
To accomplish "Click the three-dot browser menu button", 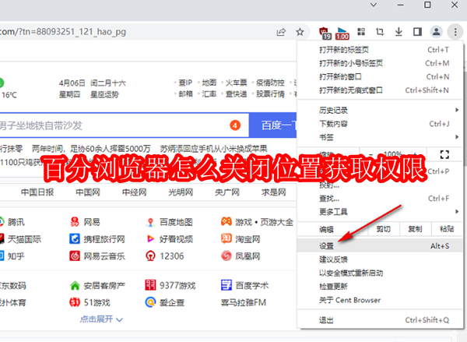I will (455, 32).
